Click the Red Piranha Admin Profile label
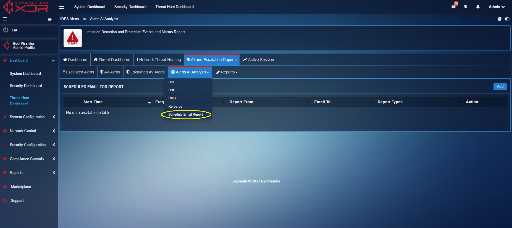This screenshot has width=512, height=228. tap(23, 46)
